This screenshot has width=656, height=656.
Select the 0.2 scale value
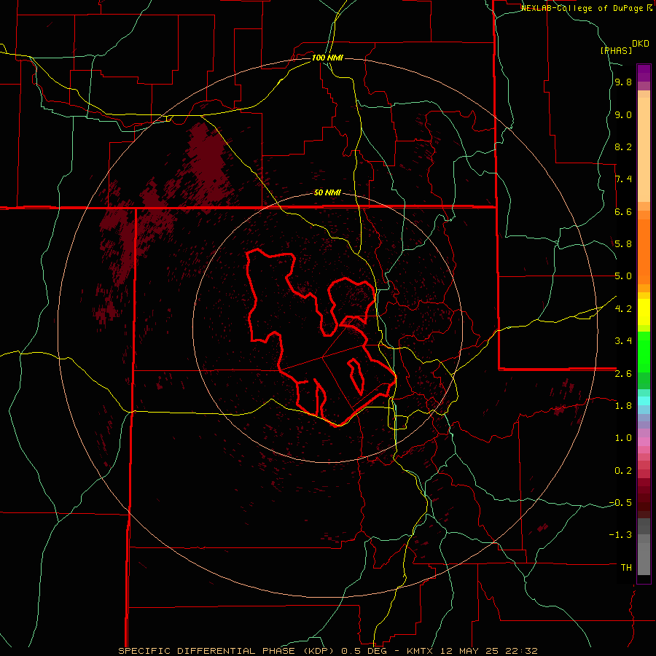pos(623,471)
